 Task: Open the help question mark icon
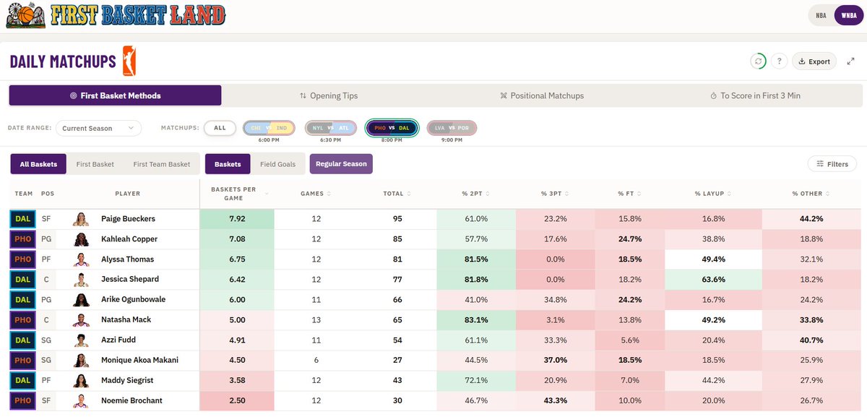coord(779,61)
